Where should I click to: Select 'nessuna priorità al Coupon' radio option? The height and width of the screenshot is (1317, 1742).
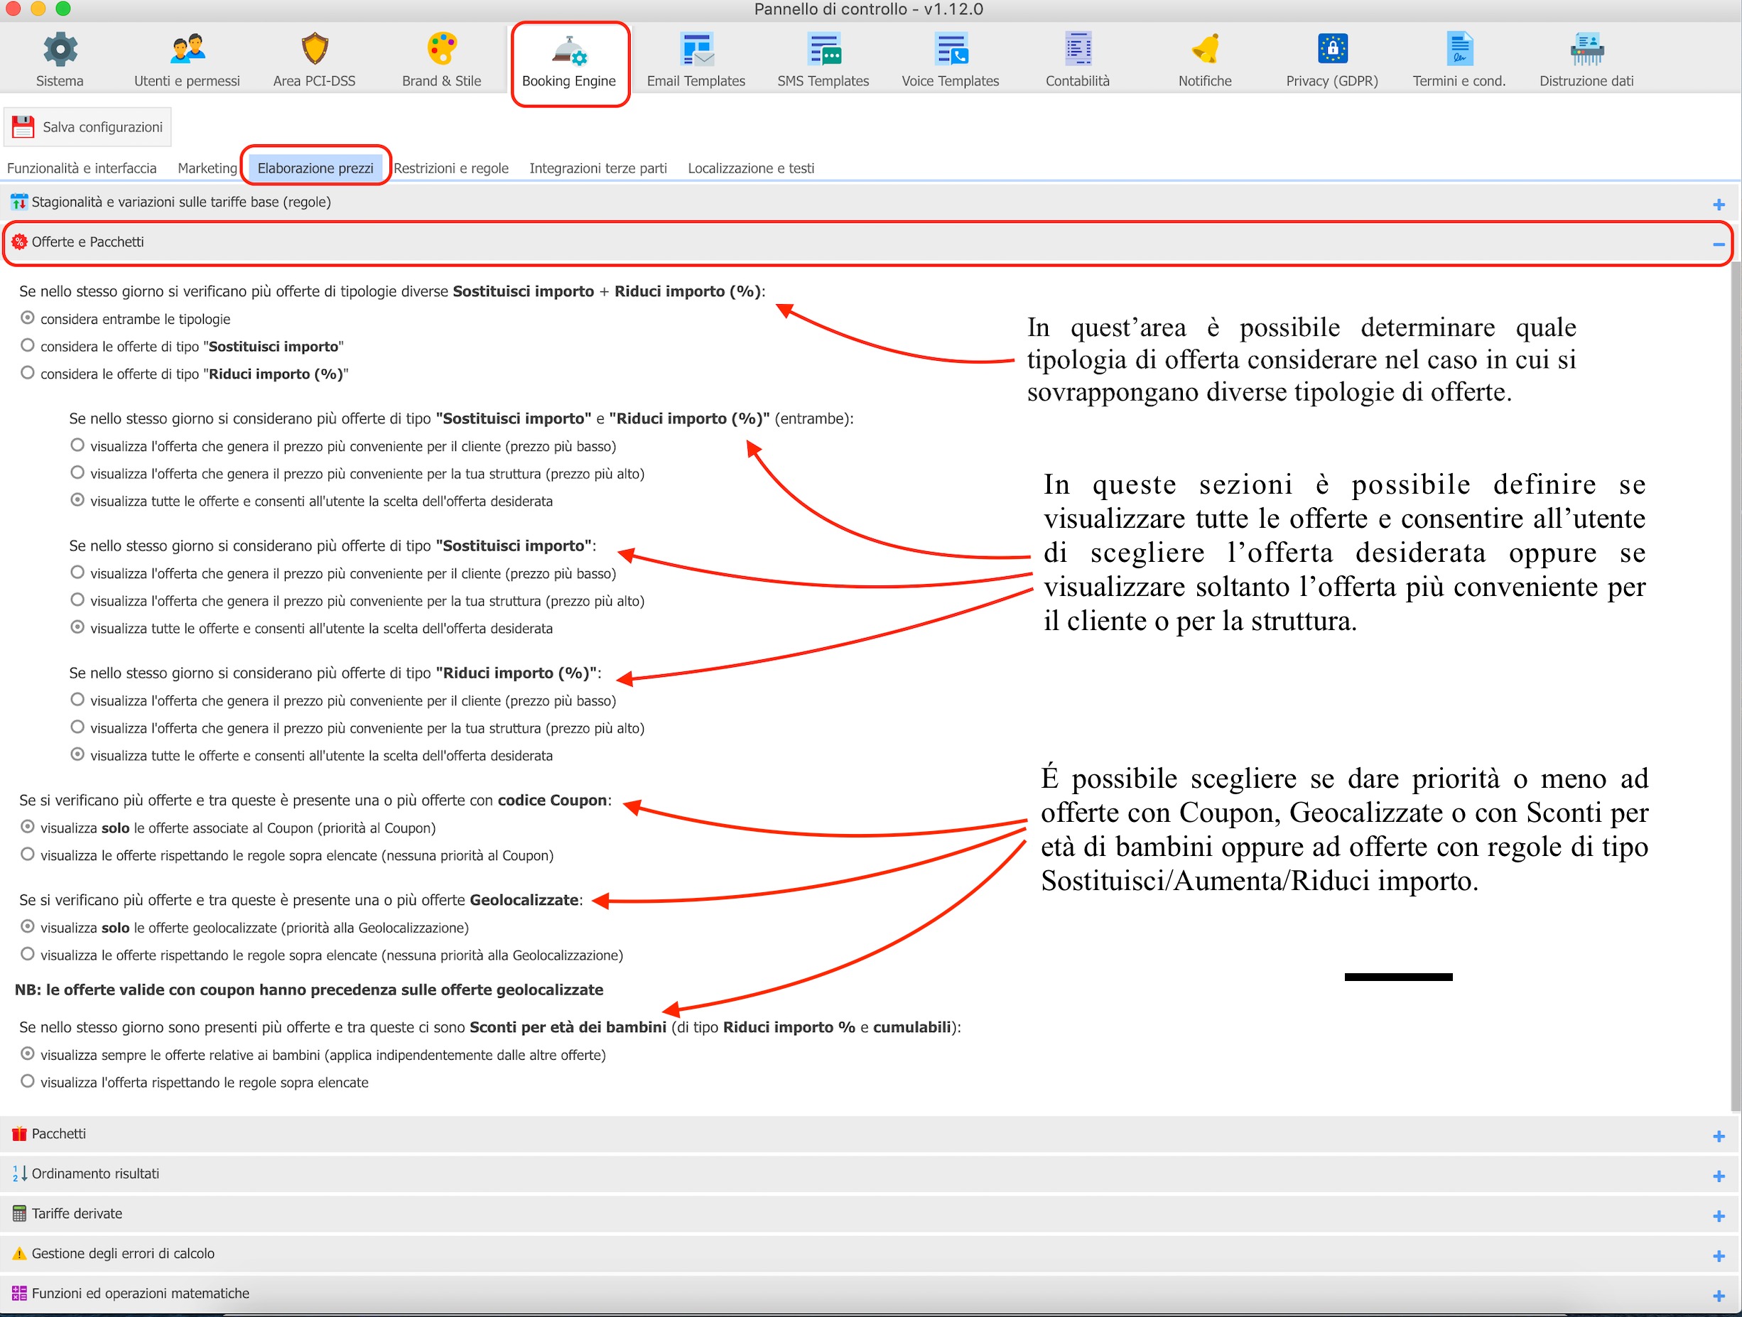[x=28, y=855]
